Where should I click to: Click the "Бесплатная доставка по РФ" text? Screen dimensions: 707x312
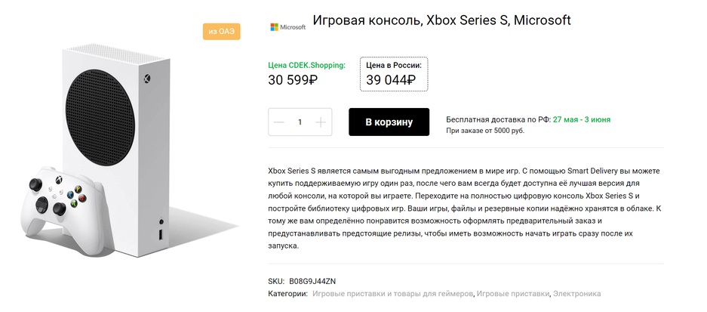498,119
